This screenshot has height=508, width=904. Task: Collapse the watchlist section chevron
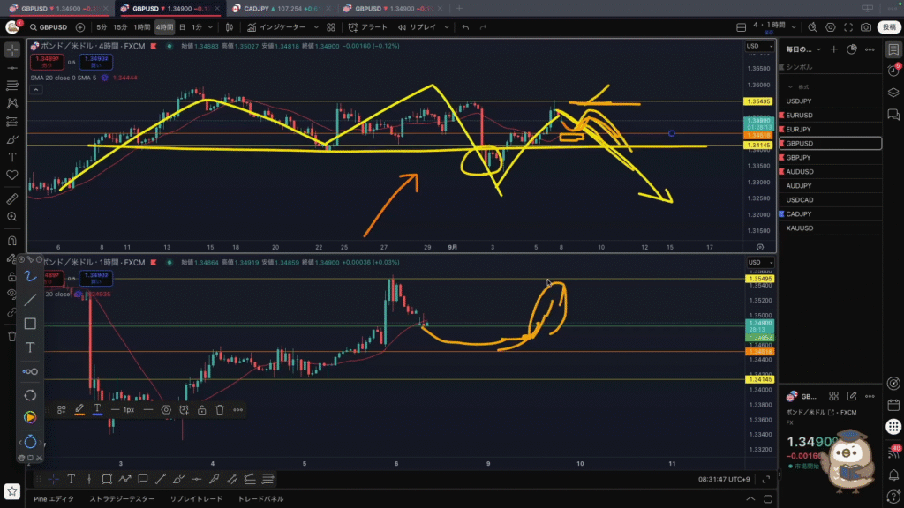[790, 87]
